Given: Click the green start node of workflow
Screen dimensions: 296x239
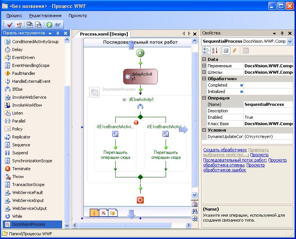Looking at the screenshot, I should click(x=140, y=53).
